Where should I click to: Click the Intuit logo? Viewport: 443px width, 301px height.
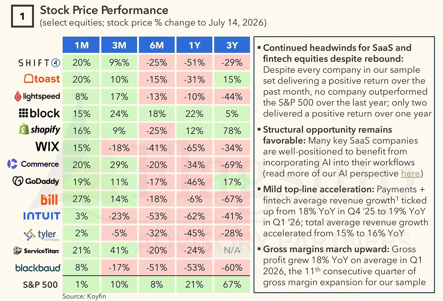[x=42, y=216]
